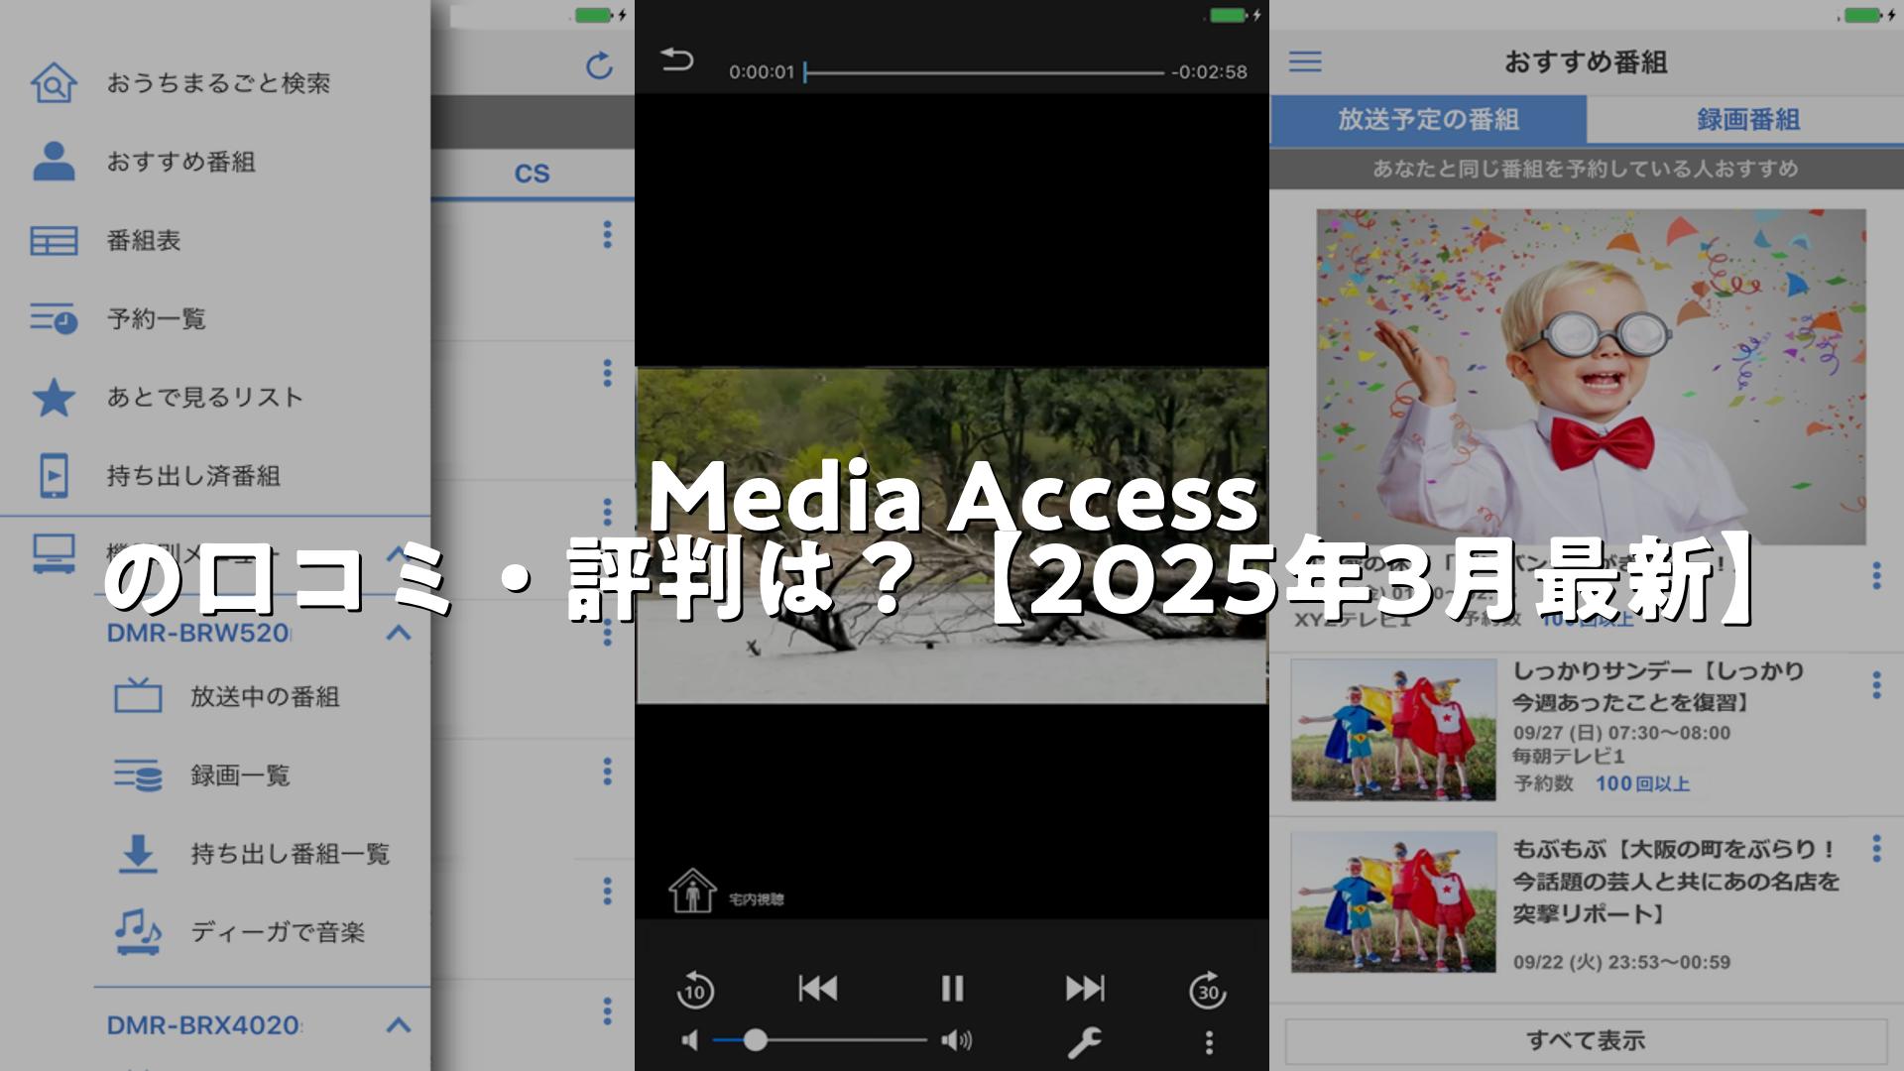Open 録画一覧 recordings list icon

tap(138, 774)
